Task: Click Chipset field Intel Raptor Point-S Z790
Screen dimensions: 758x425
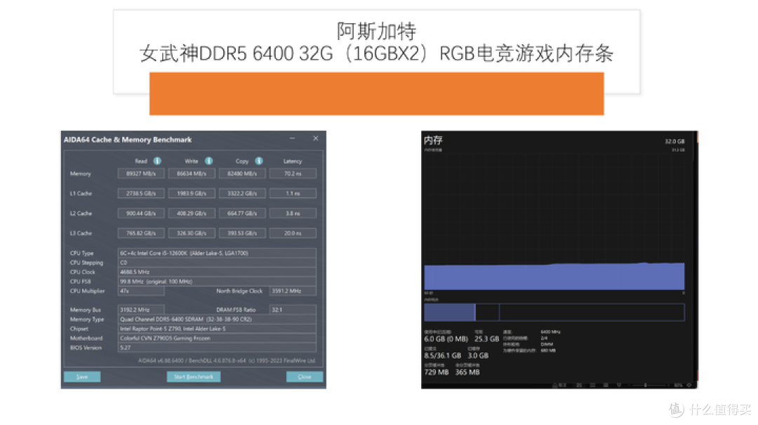Action: (x=217, y=329)
